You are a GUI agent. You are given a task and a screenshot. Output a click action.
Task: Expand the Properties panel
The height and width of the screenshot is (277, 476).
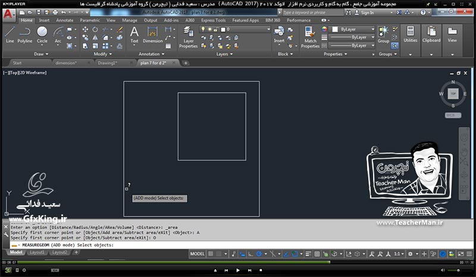pos(335,54)
